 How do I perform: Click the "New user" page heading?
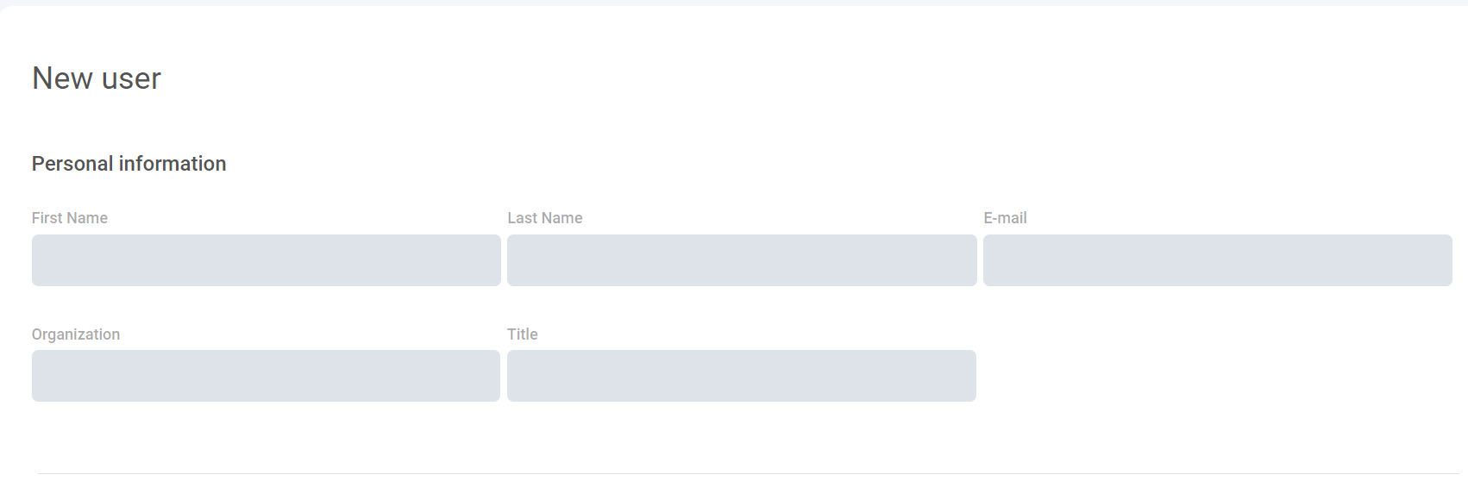pyautogui.click(x=97, y=78)
